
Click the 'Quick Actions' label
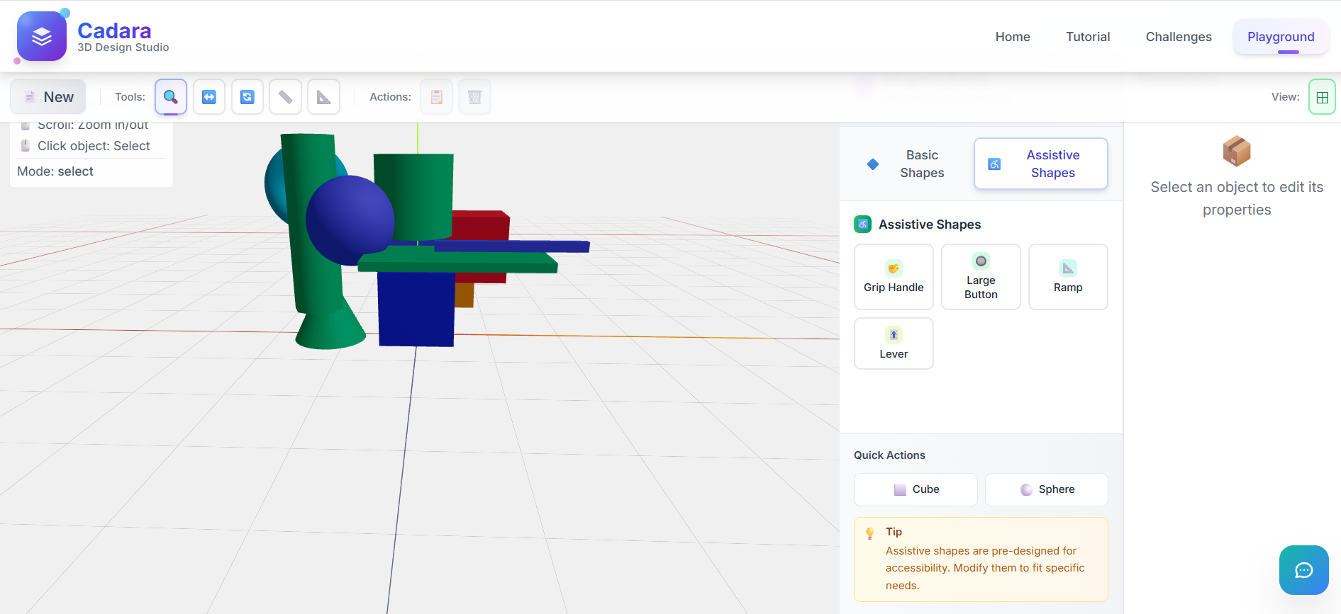point(889,455)
